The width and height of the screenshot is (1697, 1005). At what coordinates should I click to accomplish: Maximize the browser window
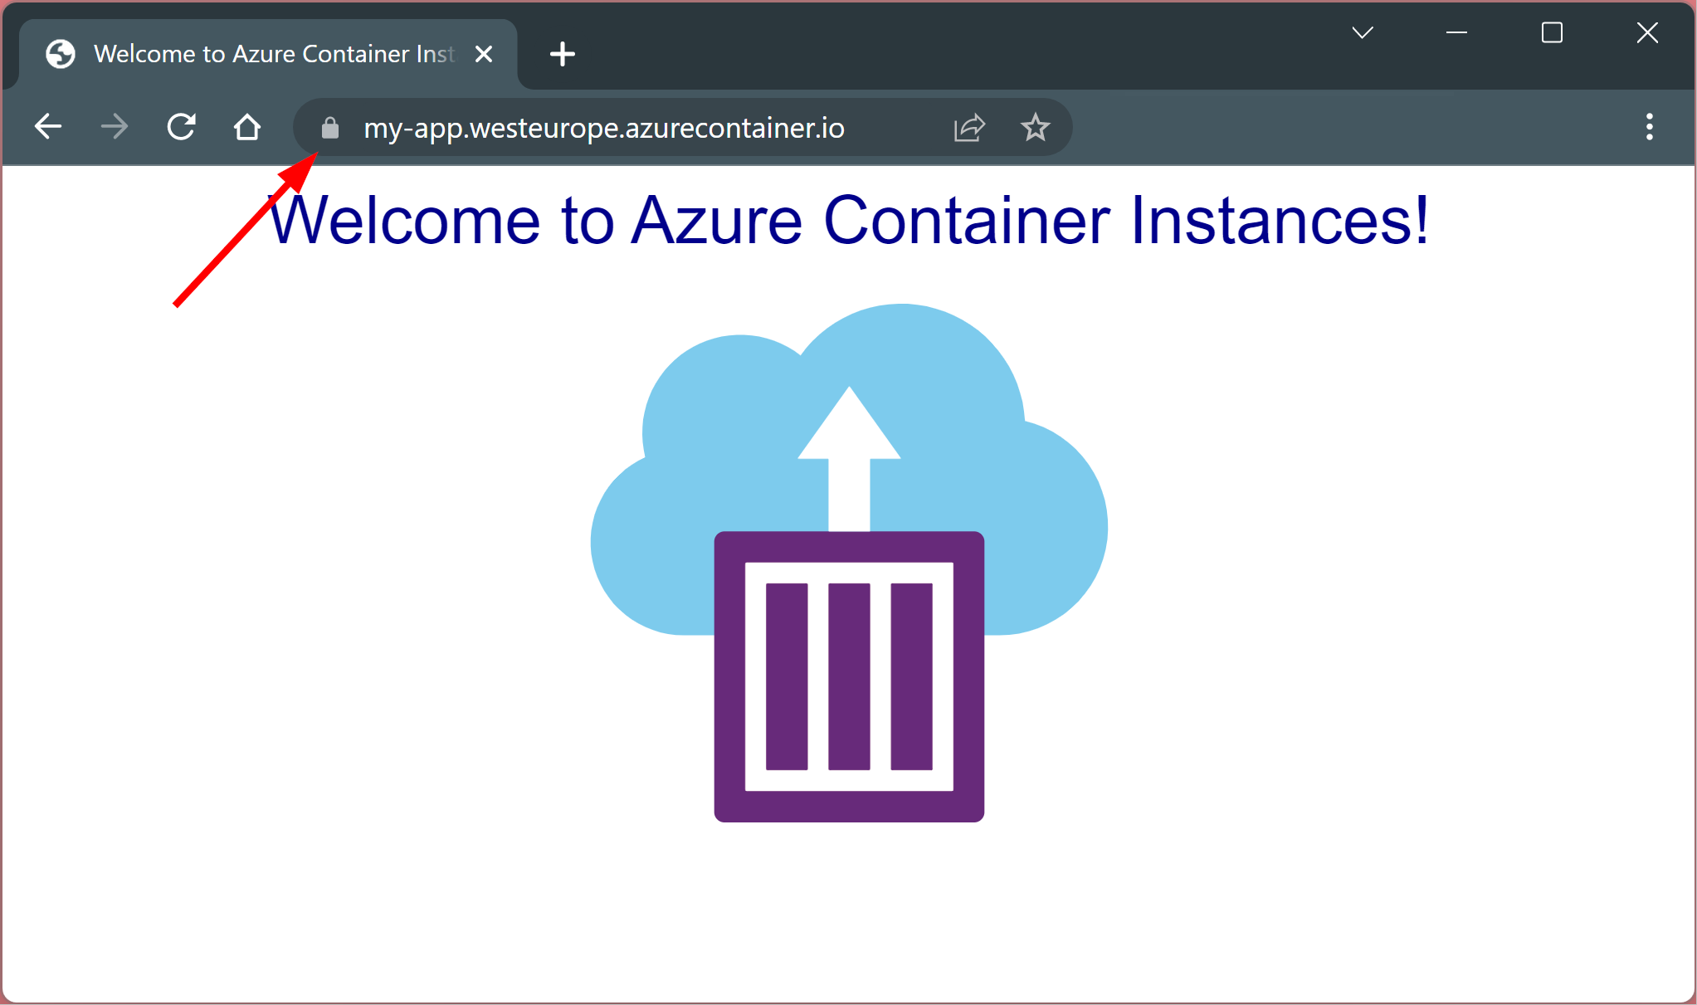[x=1552, y=33]
